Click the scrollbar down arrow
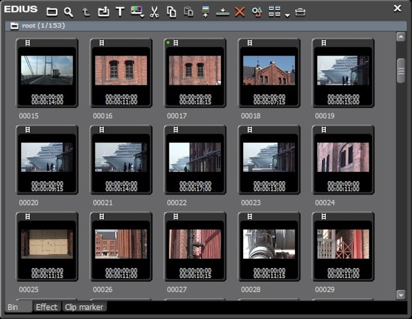The width and height of the screenshot is (412, 319). pos(401,295)
